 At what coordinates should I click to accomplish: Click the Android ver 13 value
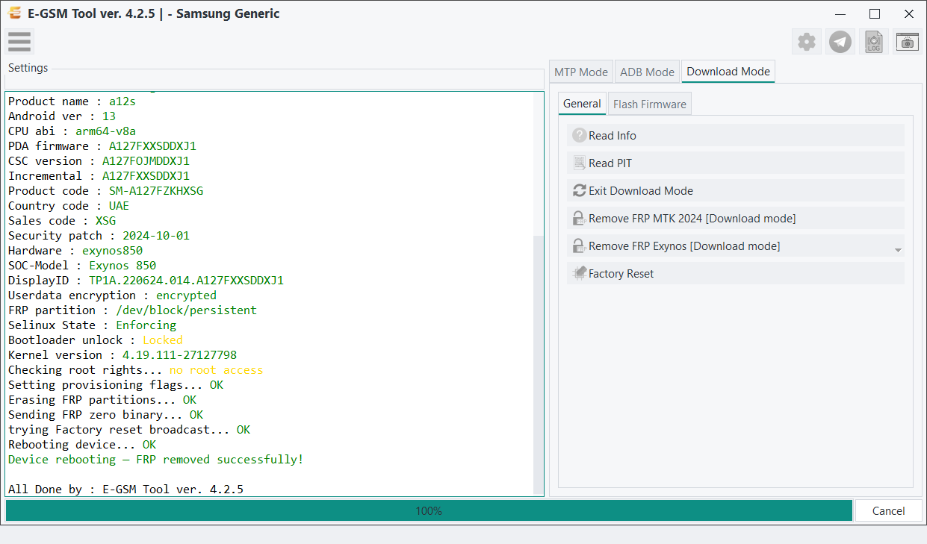pos(109,116)
